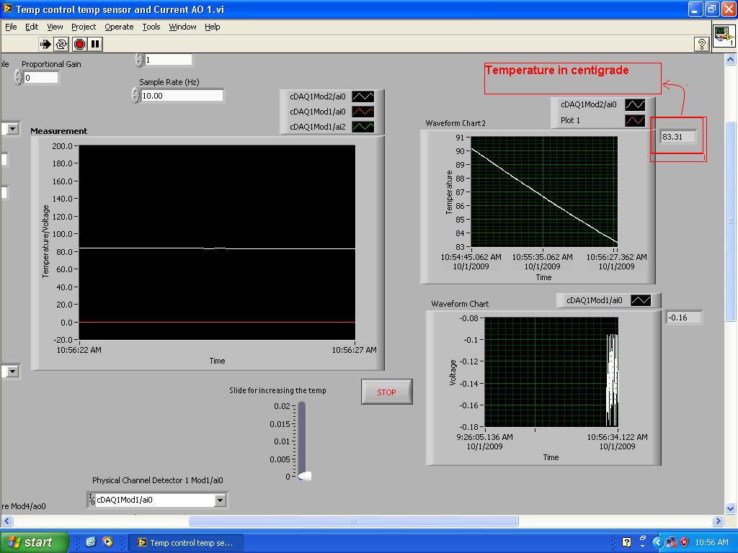Screen dimensions: 738x553
Task: Click the 'Plot 1' legend label
Action: [x=570, y=120]
